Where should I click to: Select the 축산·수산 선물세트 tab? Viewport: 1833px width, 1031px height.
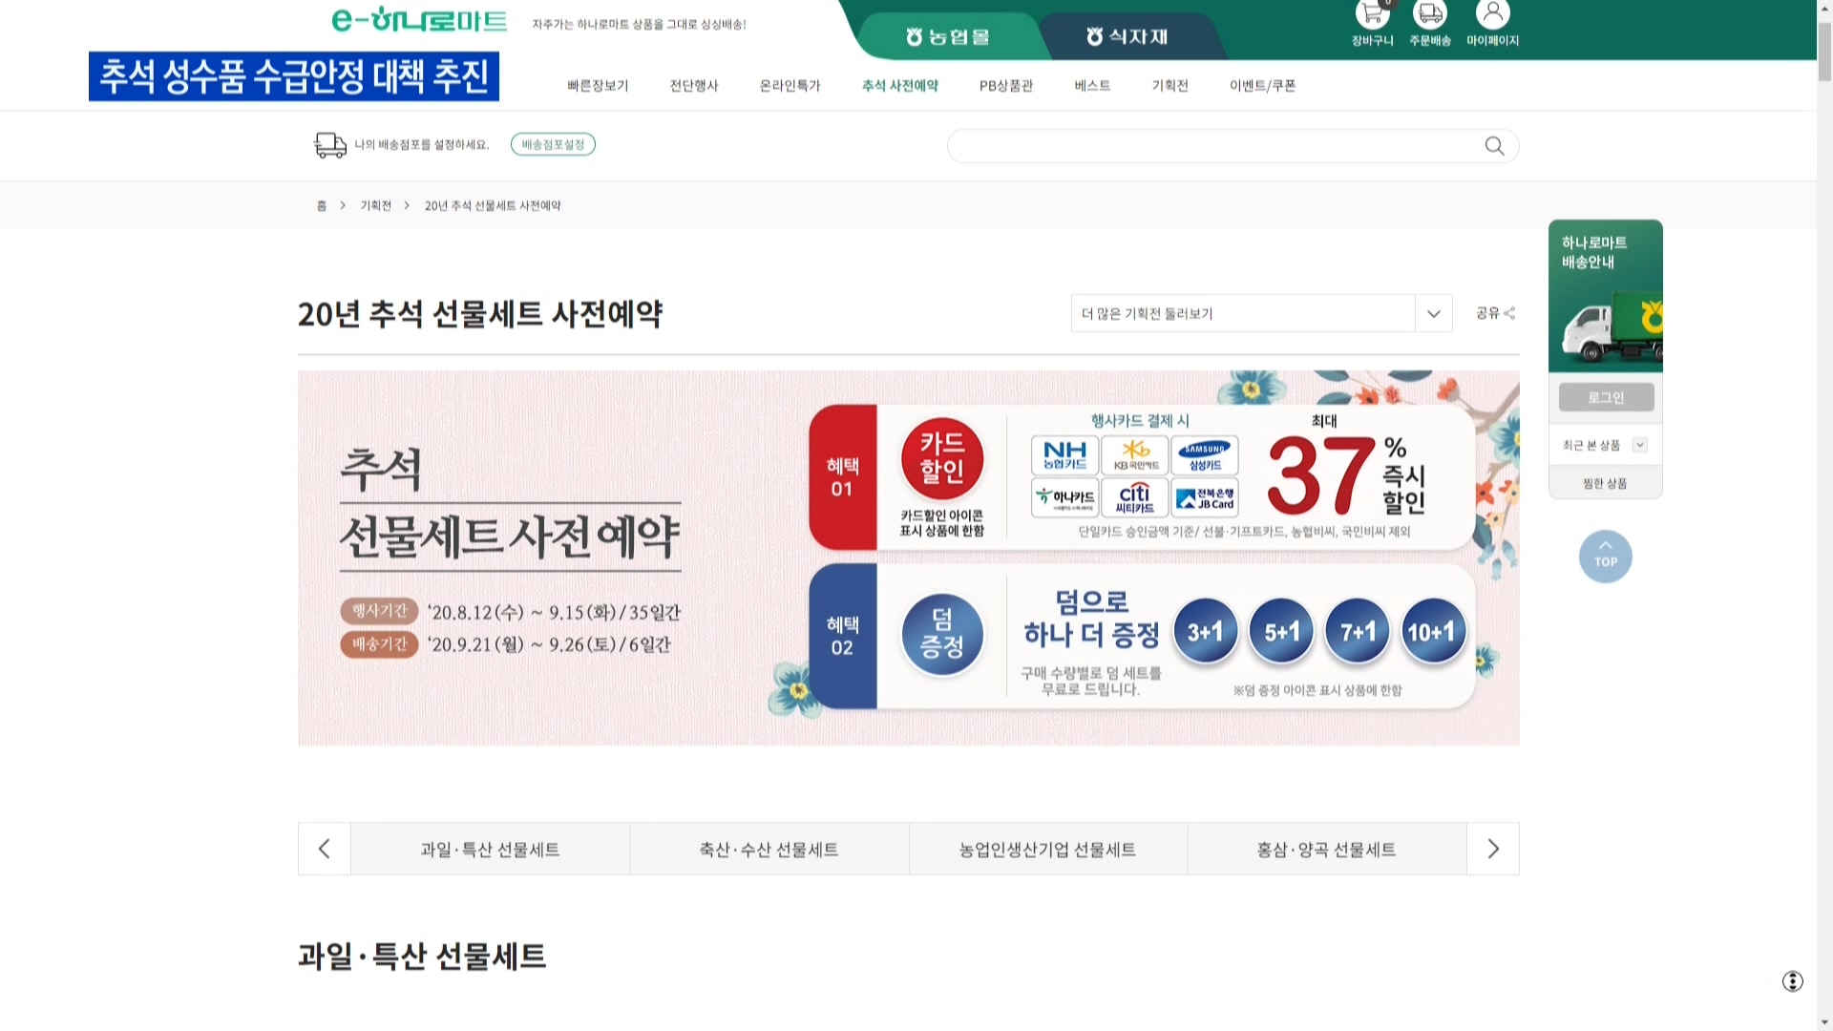[769, 850]
